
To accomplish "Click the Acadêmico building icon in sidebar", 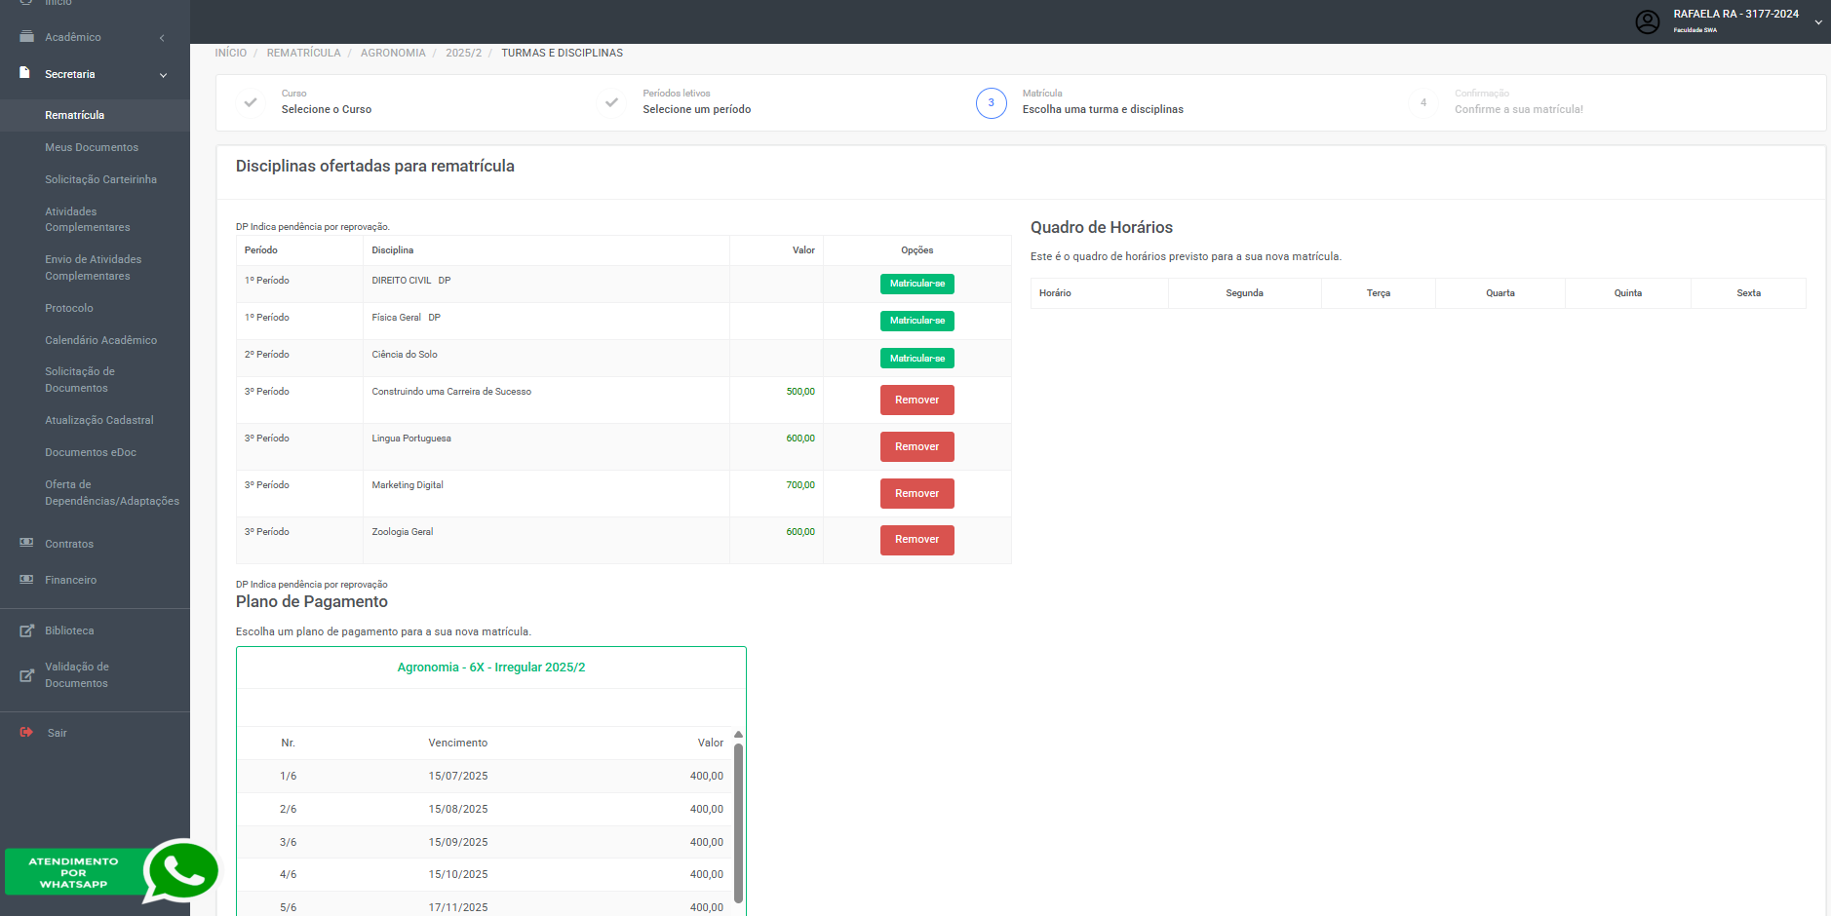I will 26,37.
